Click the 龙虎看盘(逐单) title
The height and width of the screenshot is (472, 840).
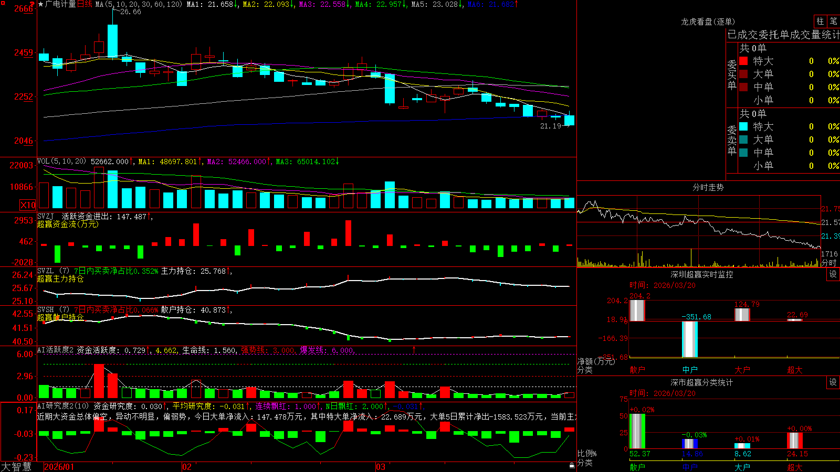click(x=708, y=22)
